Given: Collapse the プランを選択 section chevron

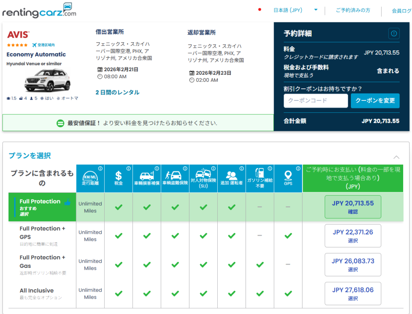Looking at the screenshot, I should [x=396, y=157].
